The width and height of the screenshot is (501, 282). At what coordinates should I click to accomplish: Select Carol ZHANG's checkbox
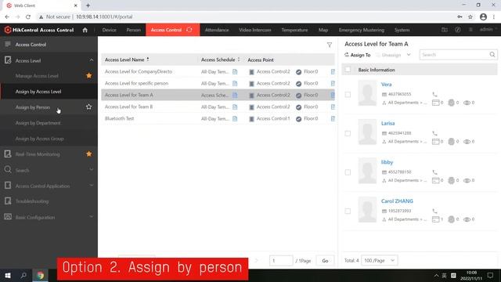348,211
